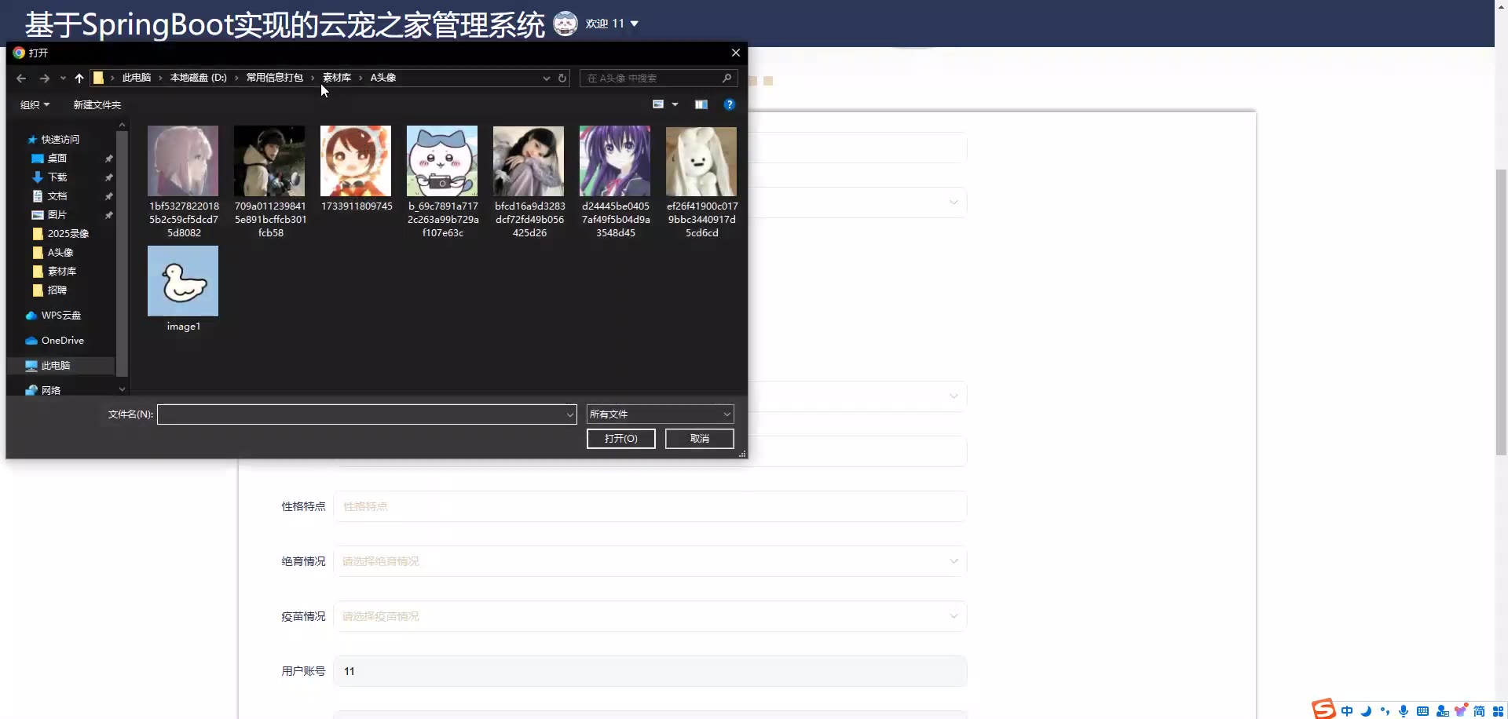Click the 用户账号 field showing 11
The width and height of the screenshot is (1508, 719).
pos(650,671)
